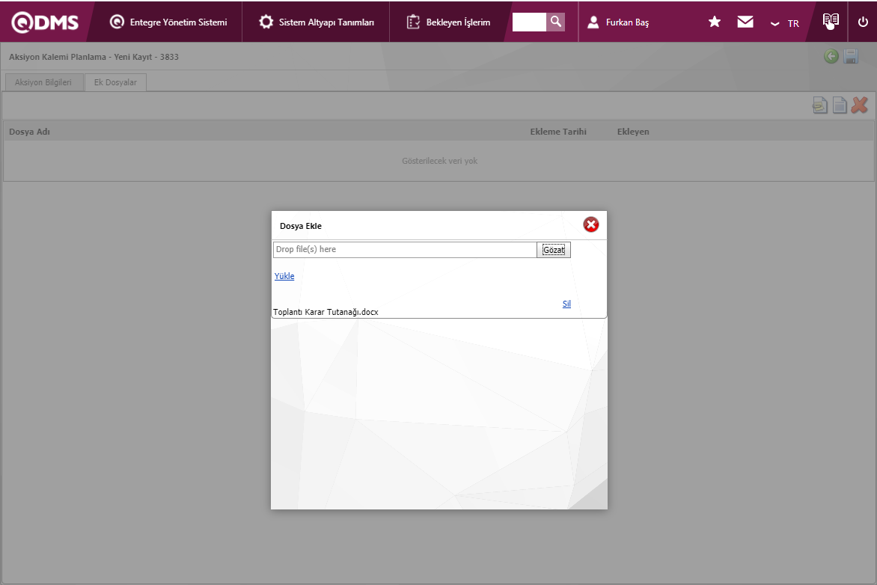The image size is (877, 585).
Task: Switch to Aksiyon Bilgileri tab
Action: point(43,83)
